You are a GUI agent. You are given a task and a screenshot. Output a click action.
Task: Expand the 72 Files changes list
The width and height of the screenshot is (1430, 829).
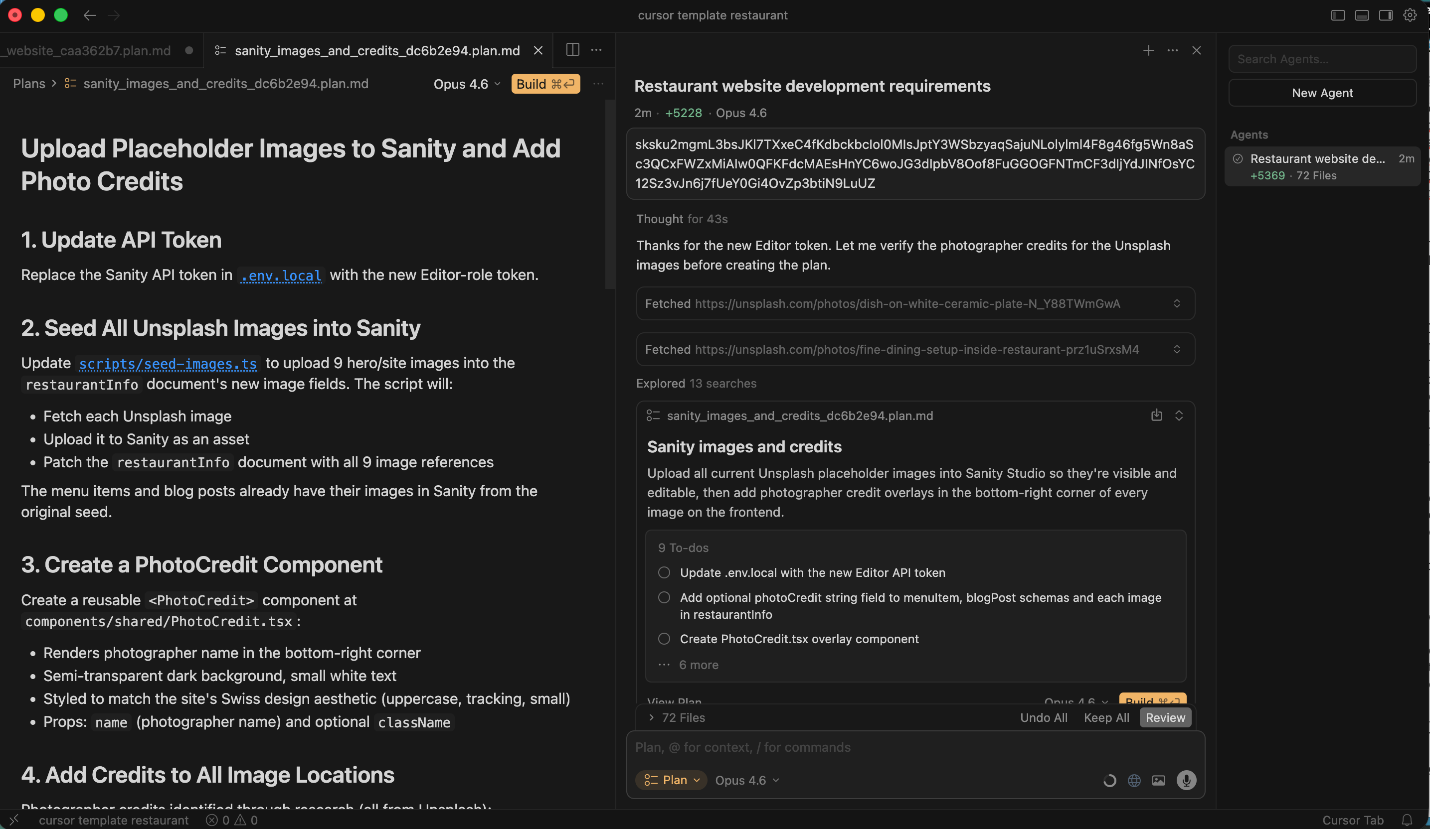click(x=677, y=718)
